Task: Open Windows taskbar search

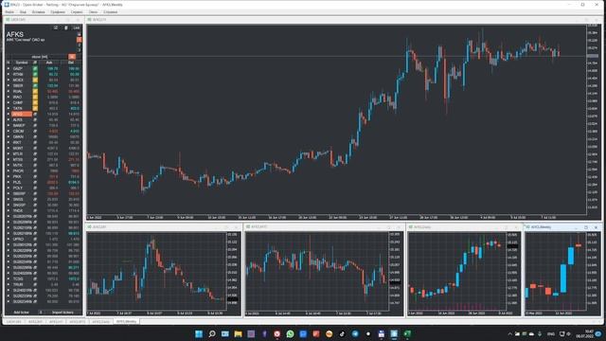Action: coord(212,333)
